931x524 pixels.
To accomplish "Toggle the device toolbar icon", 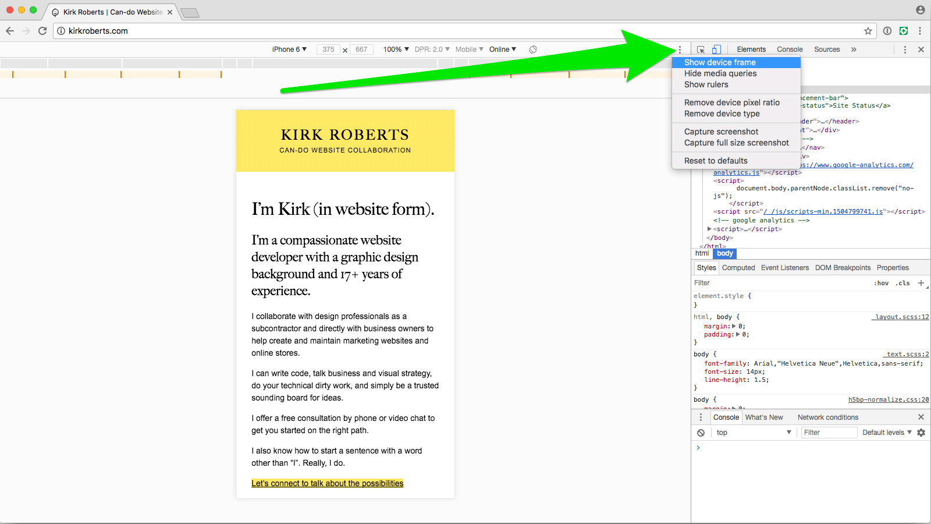I will click(716, 49).
